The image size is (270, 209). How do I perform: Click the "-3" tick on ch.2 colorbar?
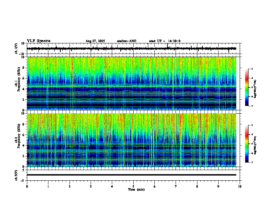coord(251,125)
